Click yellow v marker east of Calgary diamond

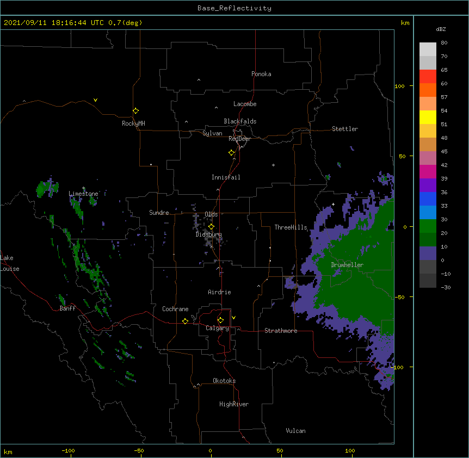pos(233,318)
